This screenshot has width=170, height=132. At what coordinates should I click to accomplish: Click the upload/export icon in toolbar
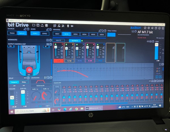pyautogui.click(x=42, y=25)
